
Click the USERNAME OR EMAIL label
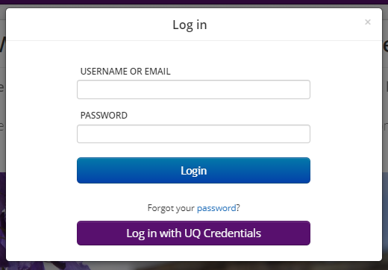tap(125, 72)
